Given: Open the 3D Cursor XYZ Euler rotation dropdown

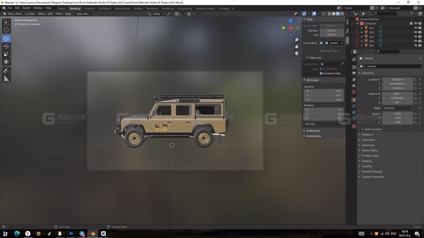Looking at the screenshot, I should 324,124.
